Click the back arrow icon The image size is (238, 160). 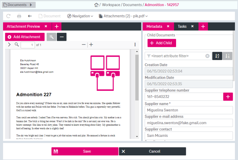(x=30, y=16)
